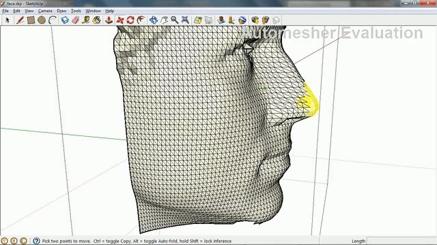437x245 pixels.
Task: Activate the Tape Measure tool
Action: click(86, 20)
